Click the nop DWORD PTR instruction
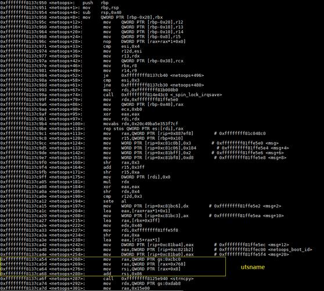Viewport: 324px width, 291px height. click(93, 41)
